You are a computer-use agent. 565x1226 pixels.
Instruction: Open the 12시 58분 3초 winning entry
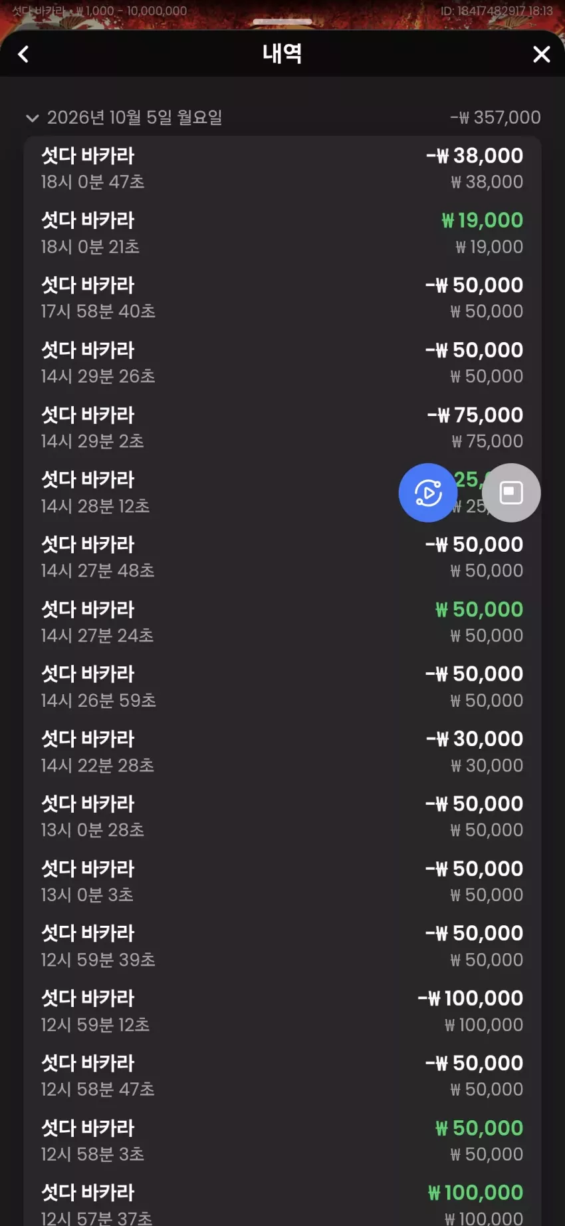(282, 1140)
